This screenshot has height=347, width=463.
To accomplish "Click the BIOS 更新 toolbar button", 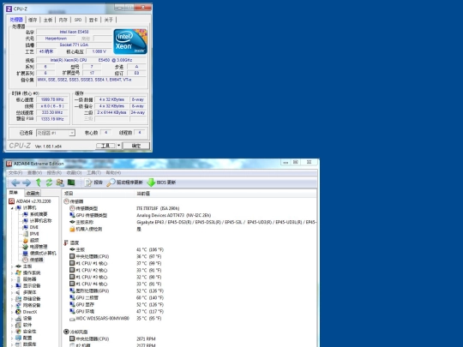I will pyautogui.click(x=161, y=182).
